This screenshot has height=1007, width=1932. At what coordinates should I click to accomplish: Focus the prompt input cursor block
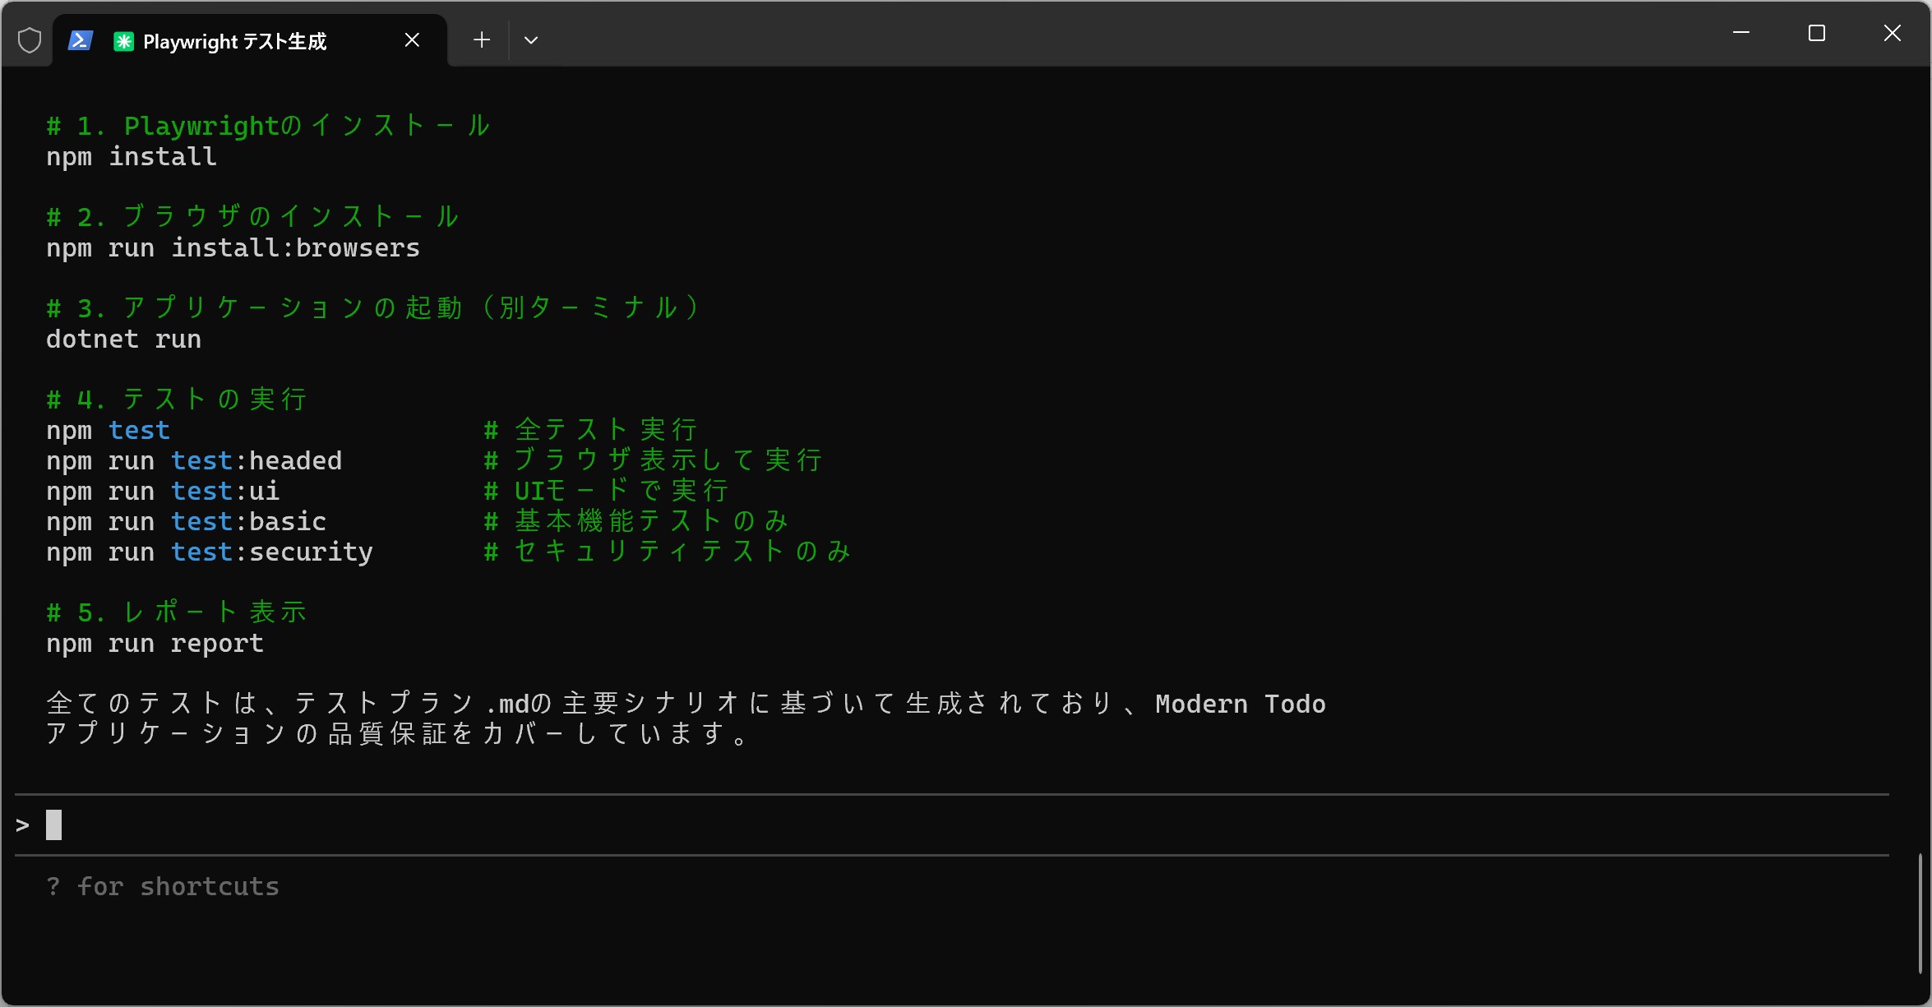tap(54, 825)
